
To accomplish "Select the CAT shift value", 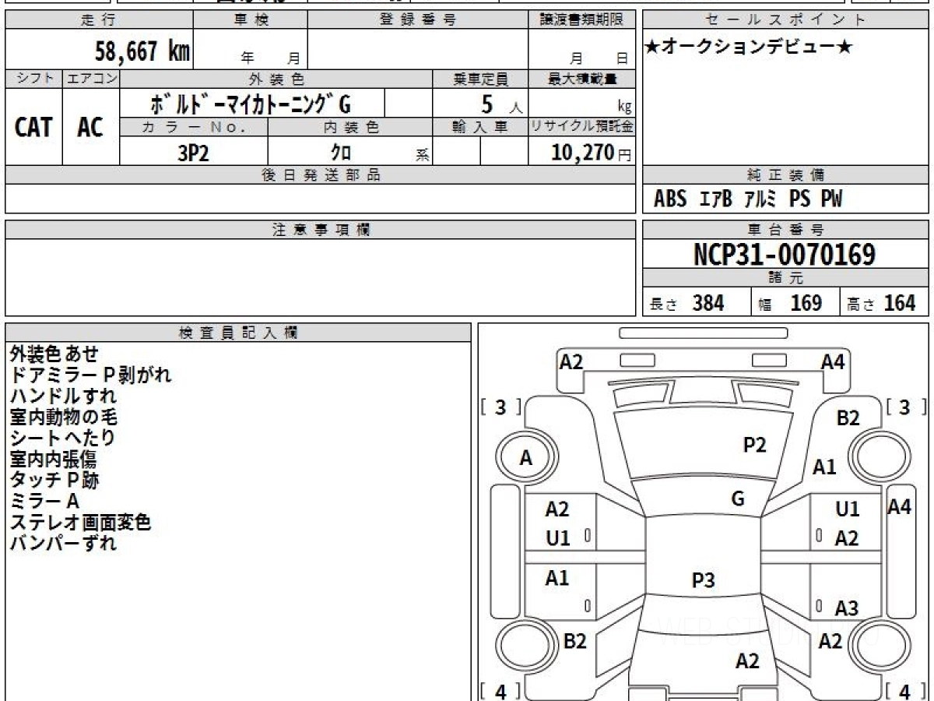I will (x=34, y=127).
